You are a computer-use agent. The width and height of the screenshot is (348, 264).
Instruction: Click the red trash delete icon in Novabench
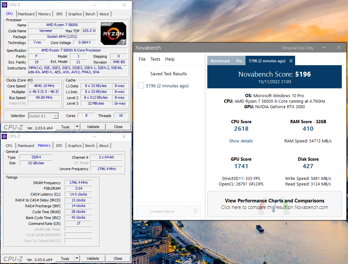click(x=195, y=211)
